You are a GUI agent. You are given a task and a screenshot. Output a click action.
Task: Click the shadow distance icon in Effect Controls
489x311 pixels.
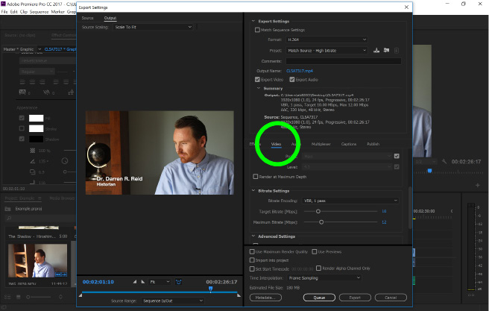tap(33, 172)
